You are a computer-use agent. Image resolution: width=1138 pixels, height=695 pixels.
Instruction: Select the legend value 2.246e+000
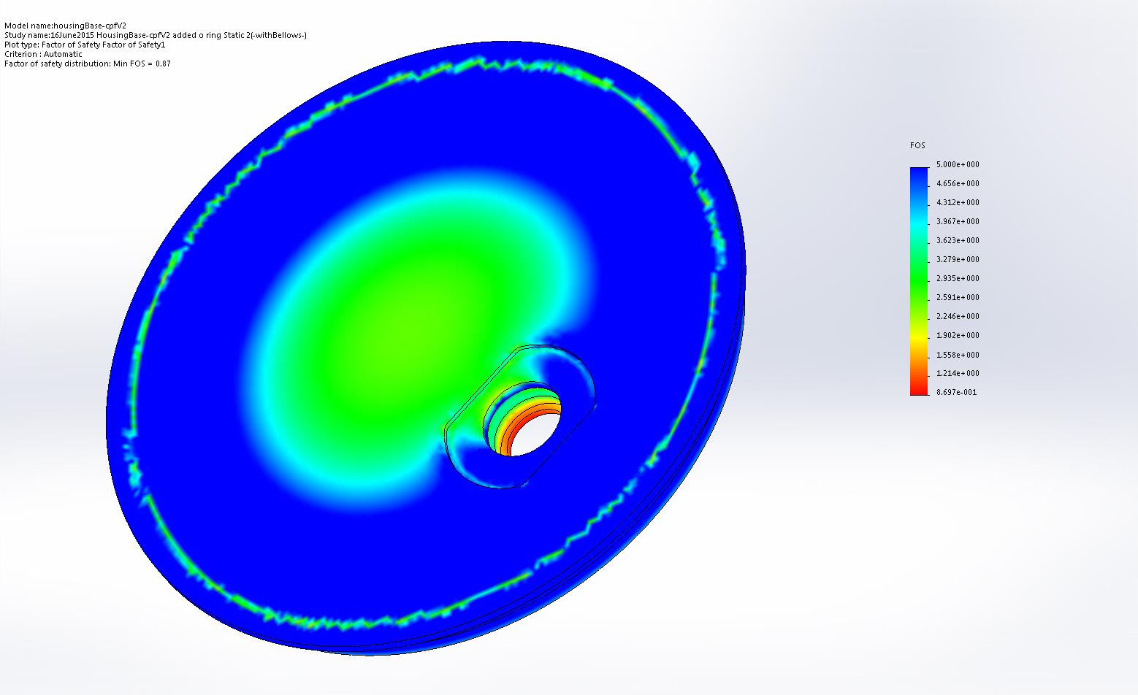(958, 316)
